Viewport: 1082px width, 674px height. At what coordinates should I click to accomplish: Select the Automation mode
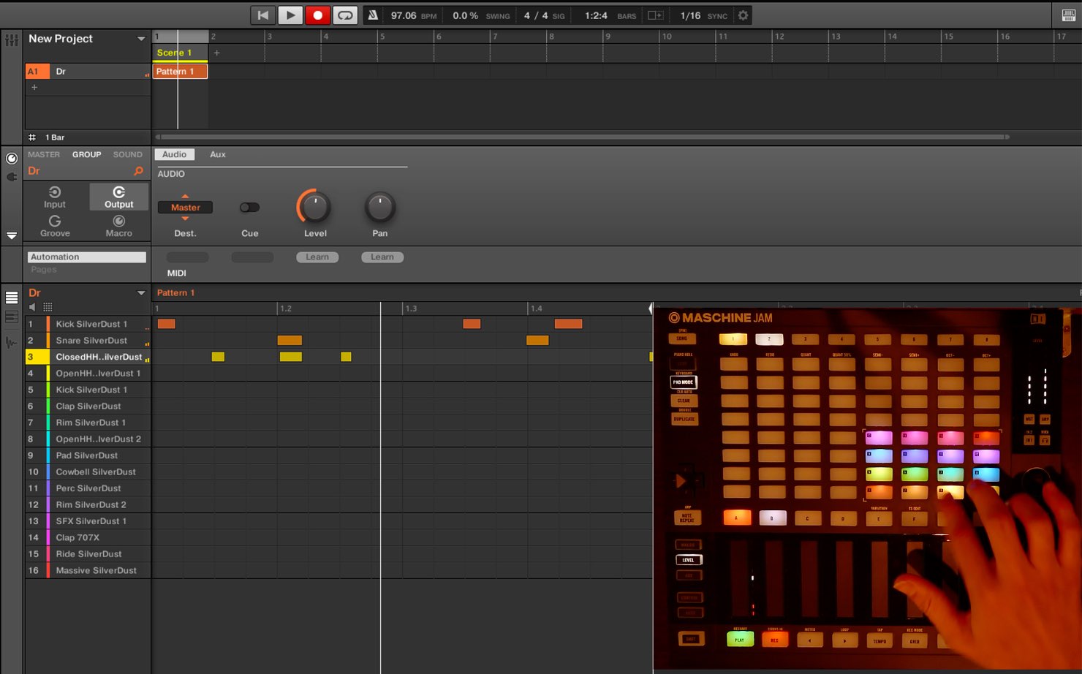(87, 257)
